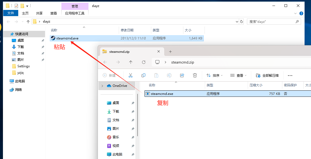Click the Paste icon in steamcmd.zip toolbar
The width and height of the screenshot is (311, 159).
click(156, 75)
